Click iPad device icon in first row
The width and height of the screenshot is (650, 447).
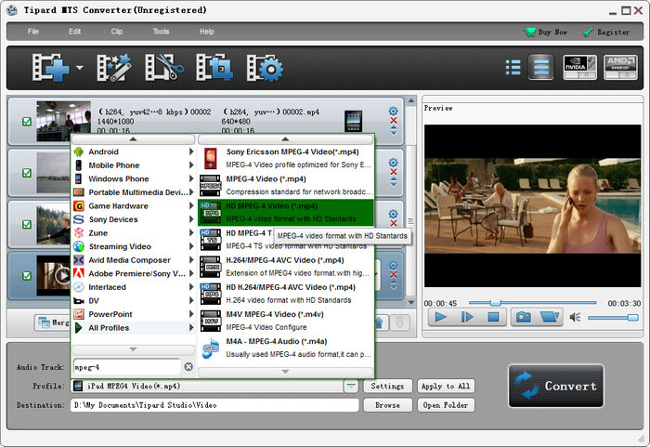353,121
